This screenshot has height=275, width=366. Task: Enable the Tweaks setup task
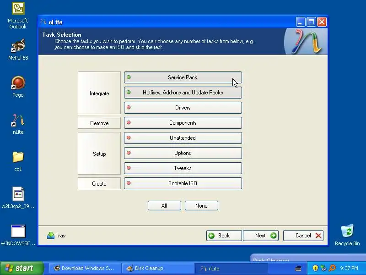coord(183,168)
